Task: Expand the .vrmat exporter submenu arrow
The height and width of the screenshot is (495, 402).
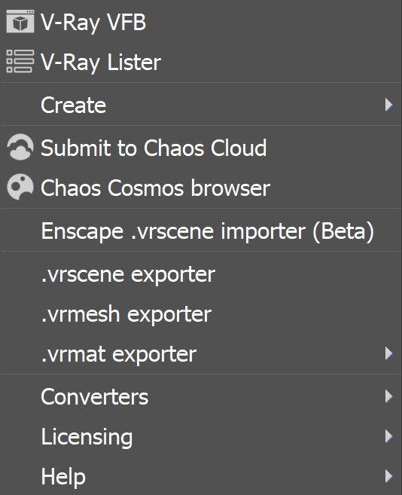Action: 388,353
